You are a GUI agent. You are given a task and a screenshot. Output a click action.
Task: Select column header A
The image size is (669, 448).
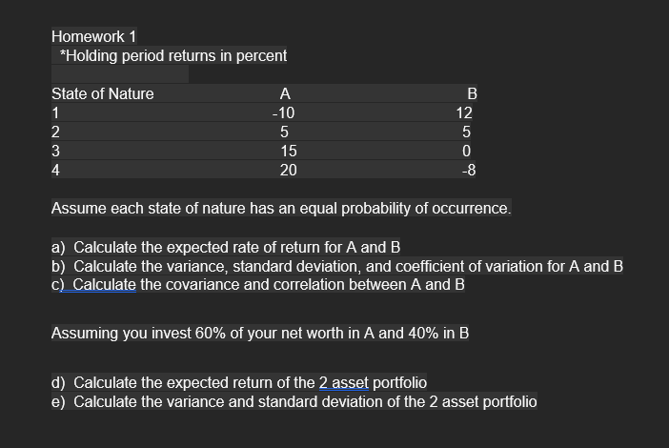point(285,93)
